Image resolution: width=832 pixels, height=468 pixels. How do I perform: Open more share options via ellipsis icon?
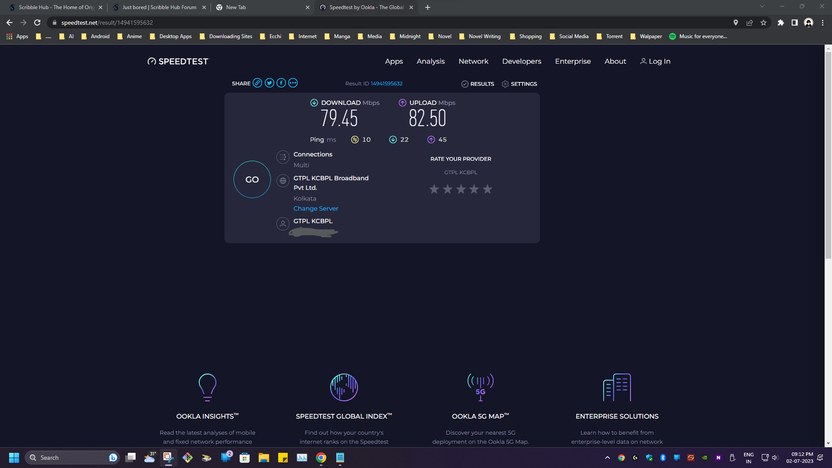293,83
